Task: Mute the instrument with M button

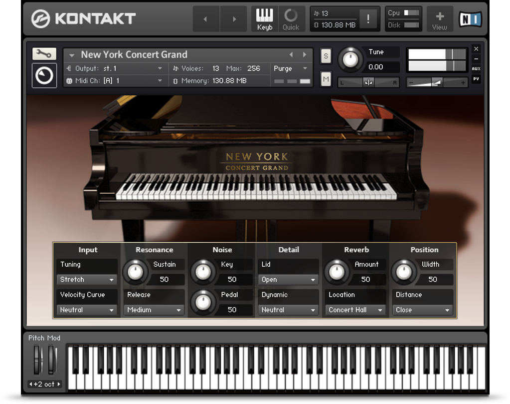Action: [x=326, y=79]
